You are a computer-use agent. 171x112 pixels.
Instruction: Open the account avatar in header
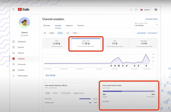(x=156, y=10)
